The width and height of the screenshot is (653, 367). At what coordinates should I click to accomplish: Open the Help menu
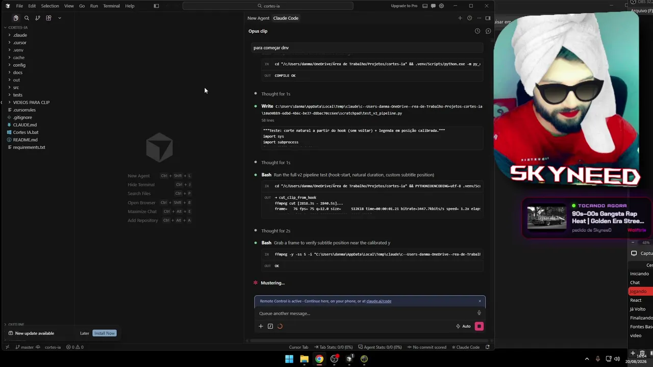[130, 6]
